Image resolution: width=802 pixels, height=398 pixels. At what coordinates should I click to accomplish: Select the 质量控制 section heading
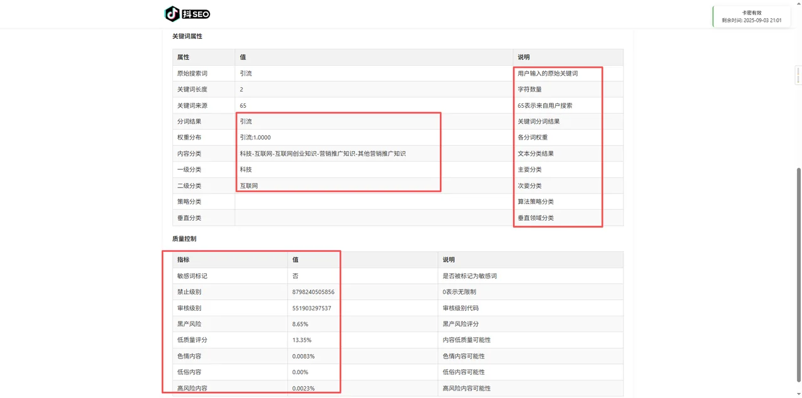(x=184, y=239)
